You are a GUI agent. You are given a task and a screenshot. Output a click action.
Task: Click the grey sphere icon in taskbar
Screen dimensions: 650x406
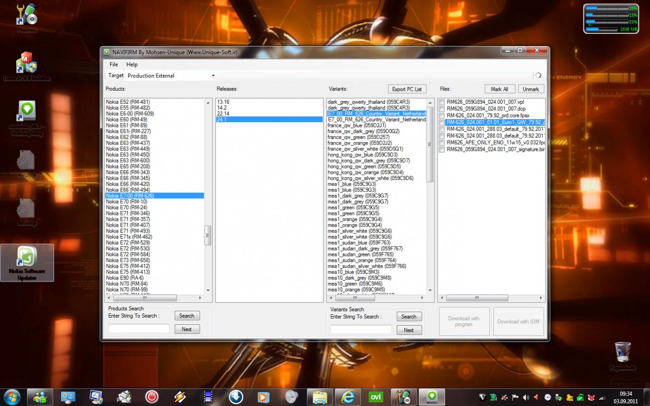tap(292, 397)
